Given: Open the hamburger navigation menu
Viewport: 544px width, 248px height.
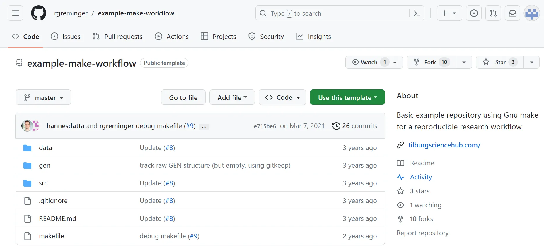Looking at the screenshot, I should [15, 13].
